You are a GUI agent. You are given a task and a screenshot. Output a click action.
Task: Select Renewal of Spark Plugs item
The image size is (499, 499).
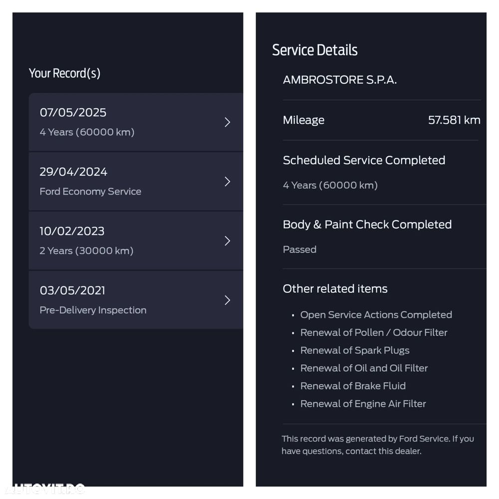coord(355,350)
